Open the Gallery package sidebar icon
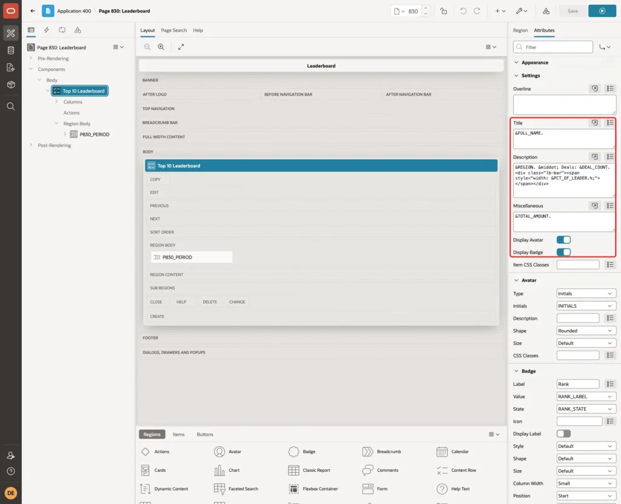 [x=11, y=84]
